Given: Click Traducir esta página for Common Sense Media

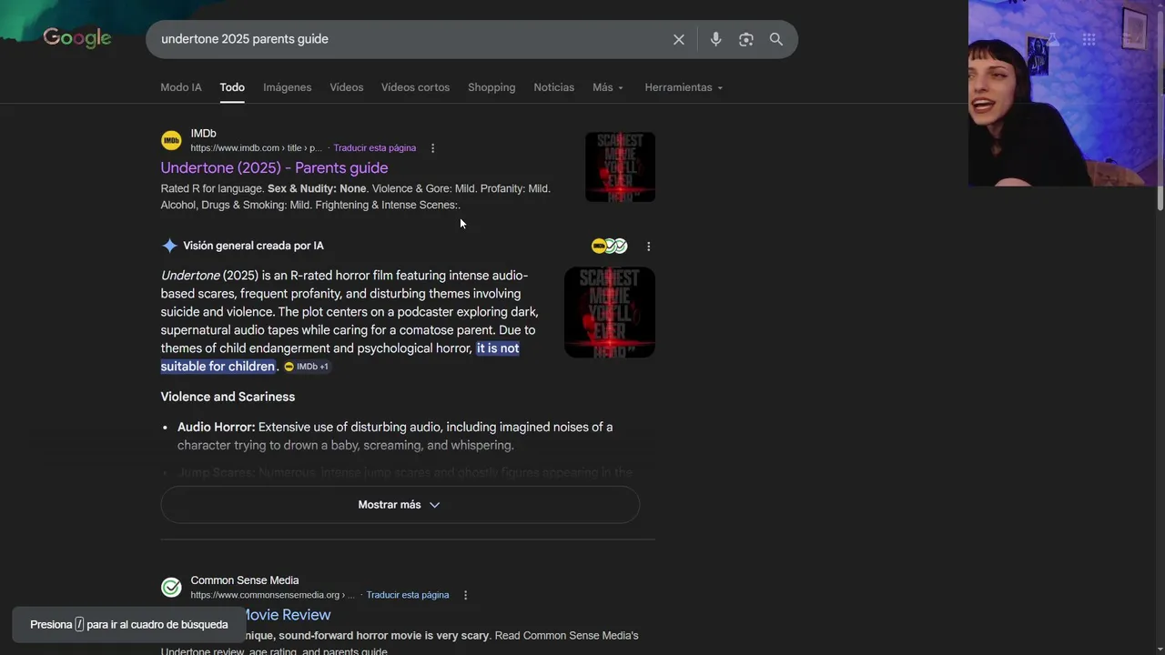Looking at the screenshot, I should [408, 595].
